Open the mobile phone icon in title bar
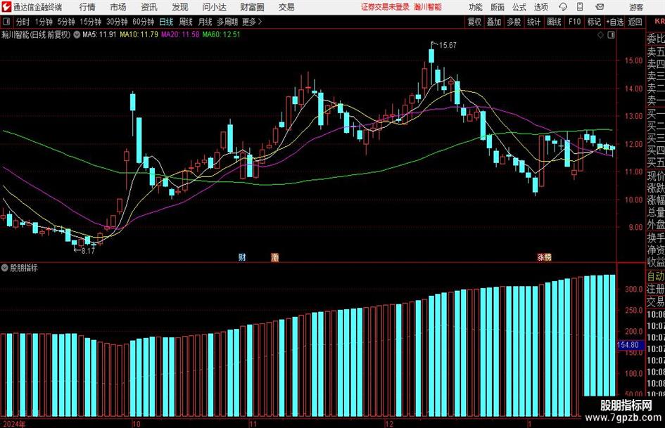 tap(580, 7)
